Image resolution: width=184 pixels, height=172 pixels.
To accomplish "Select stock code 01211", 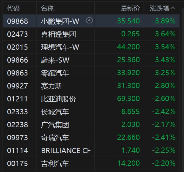I will pos(17,99).
